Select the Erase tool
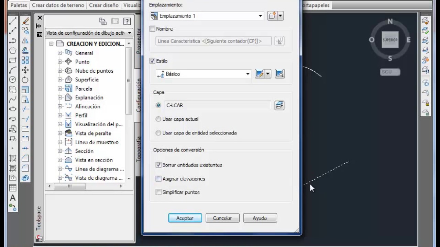This screenshot has width=440, height=247. pyautogui.click(x=25, y=21)
